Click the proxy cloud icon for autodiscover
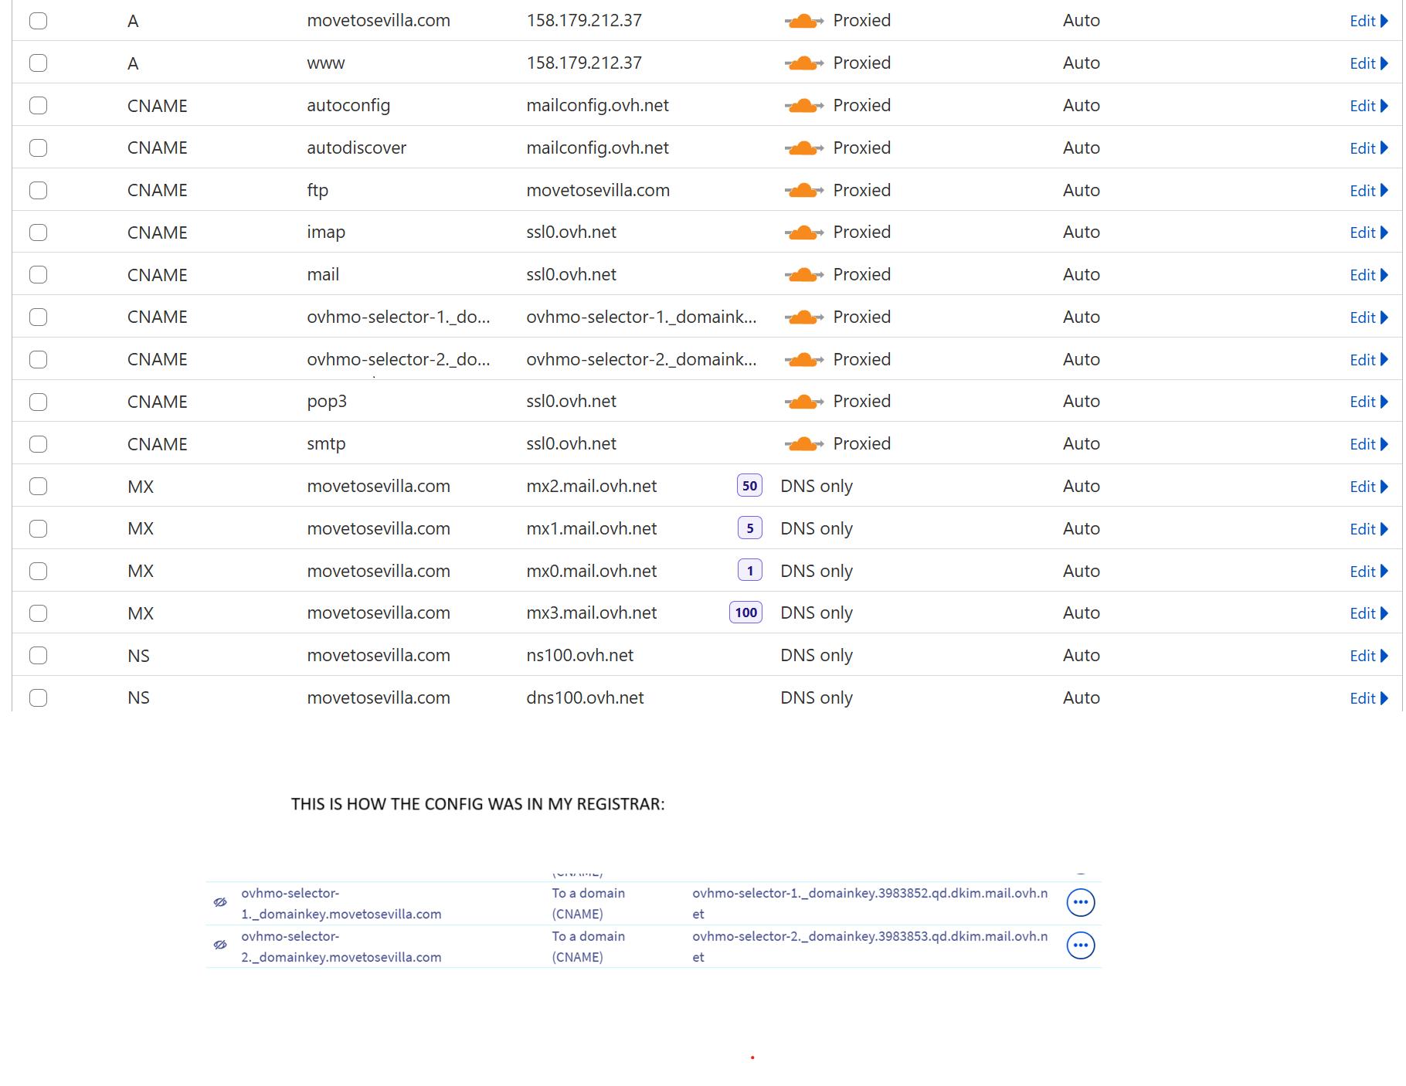Image resolution: width=1406 pixels, height=1086 pixels. click(x=803, y=148)
